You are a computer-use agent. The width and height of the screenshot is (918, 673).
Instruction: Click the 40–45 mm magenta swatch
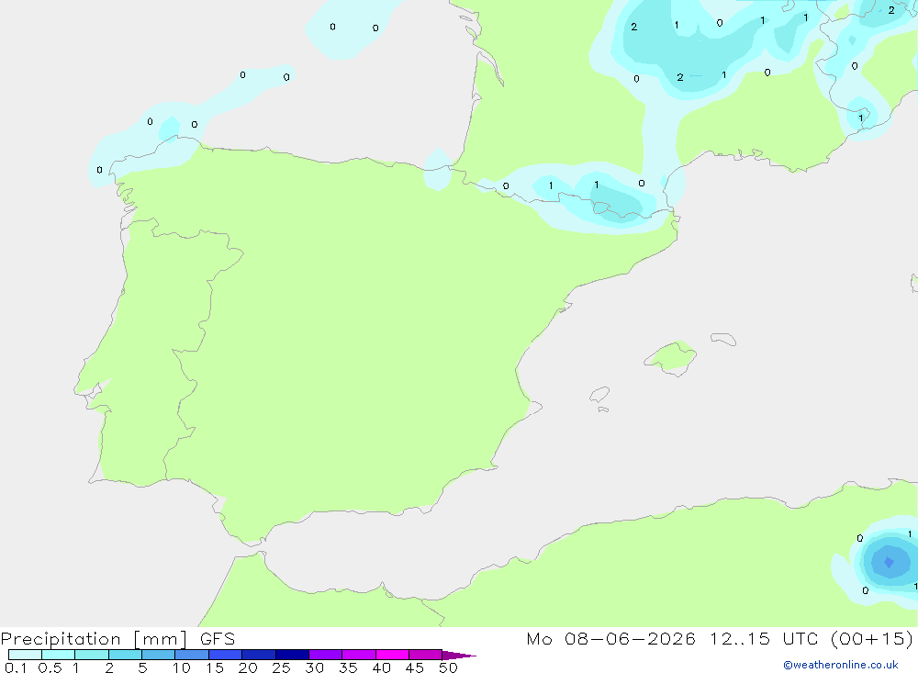coord(392,655)
